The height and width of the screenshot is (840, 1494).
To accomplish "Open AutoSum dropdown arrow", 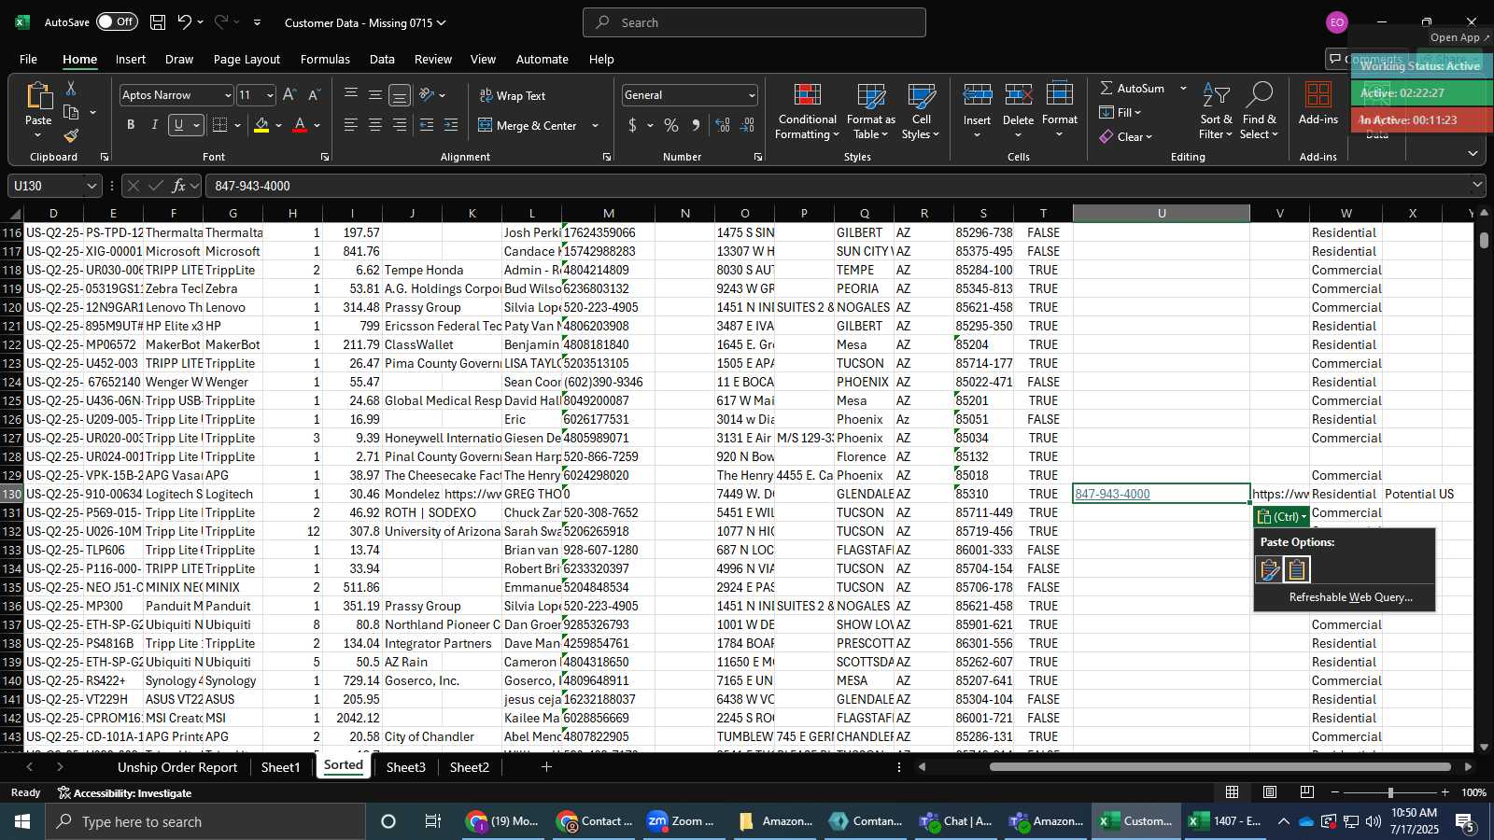I will click(1183, 88).
